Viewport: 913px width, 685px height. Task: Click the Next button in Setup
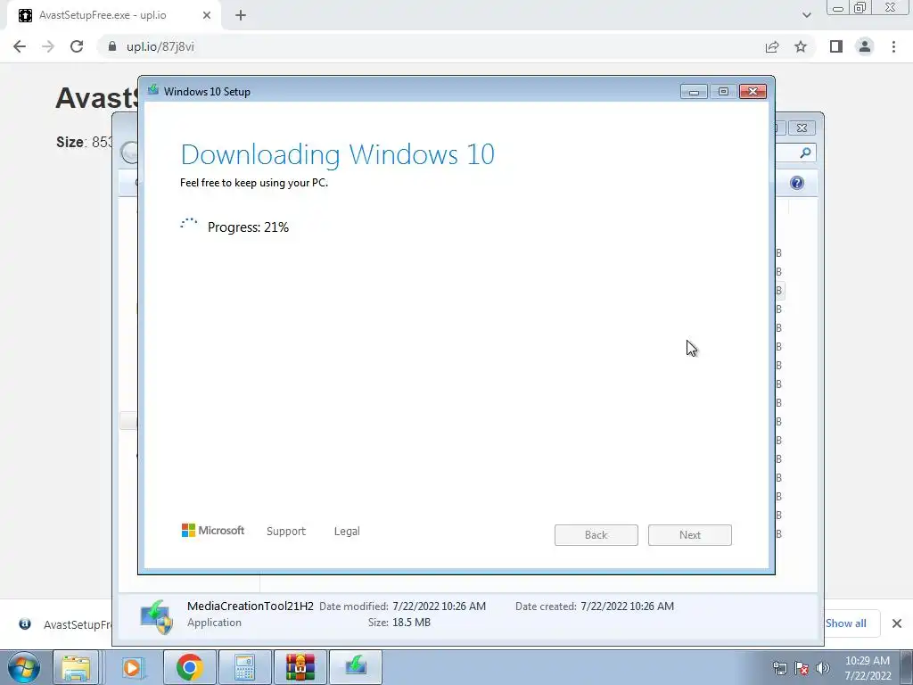tap(690, 535)
